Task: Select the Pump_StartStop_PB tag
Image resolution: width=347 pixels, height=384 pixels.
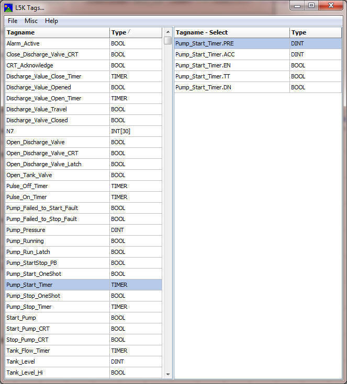Action: click(83, 263)
